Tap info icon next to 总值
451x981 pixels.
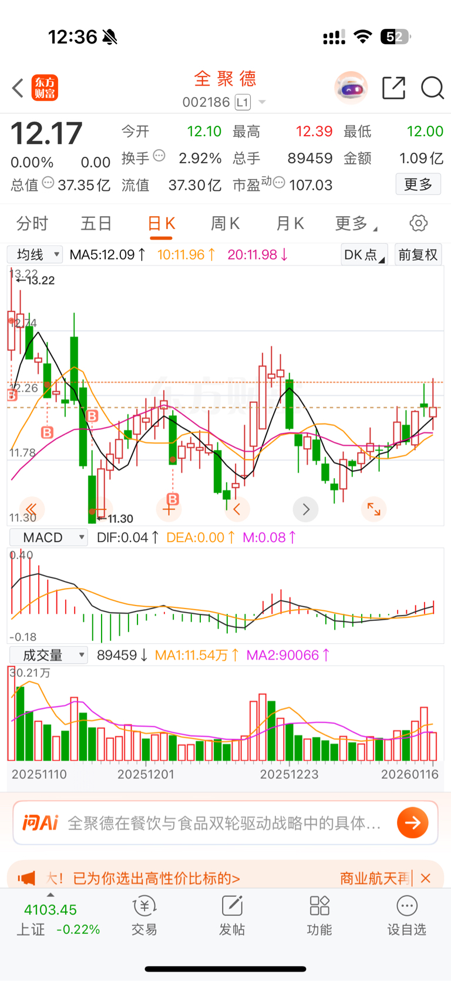(48, 183)
